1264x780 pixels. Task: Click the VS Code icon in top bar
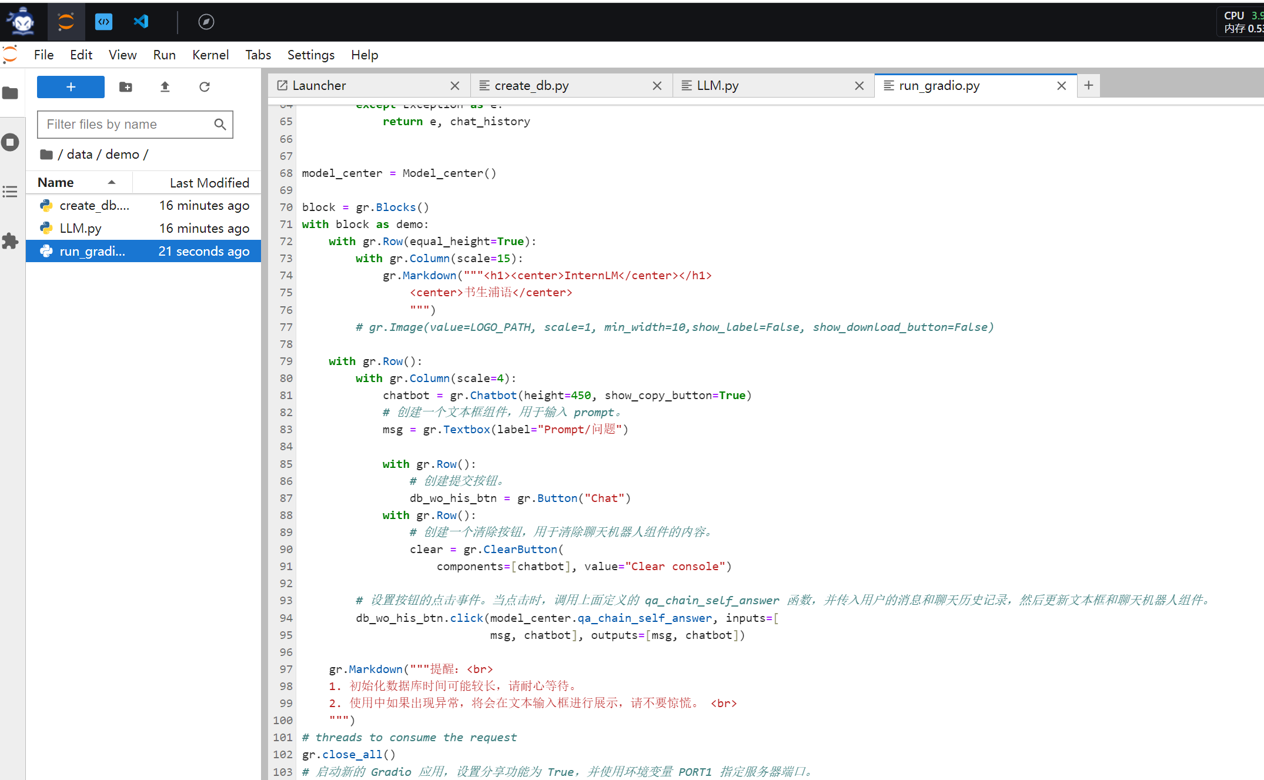coord(141,22)
